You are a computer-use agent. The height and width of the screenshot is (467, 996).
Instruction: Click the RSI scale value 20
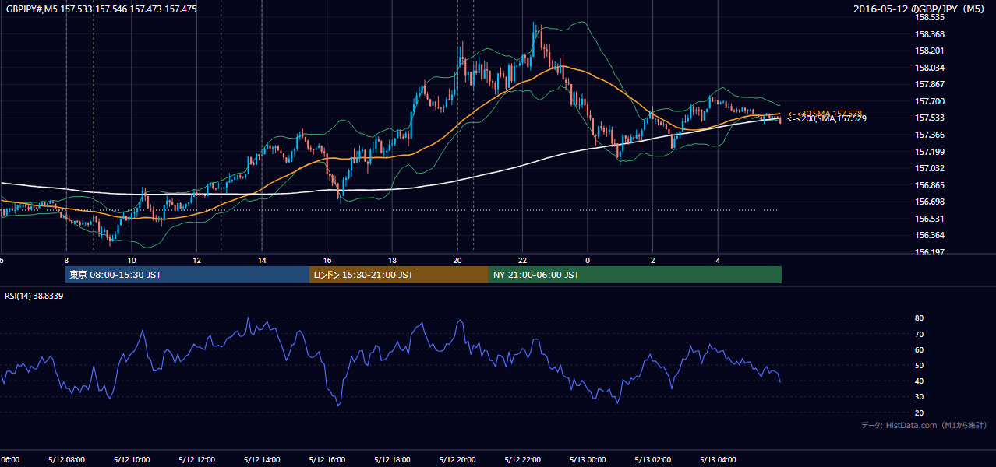[x=919, y=413]
